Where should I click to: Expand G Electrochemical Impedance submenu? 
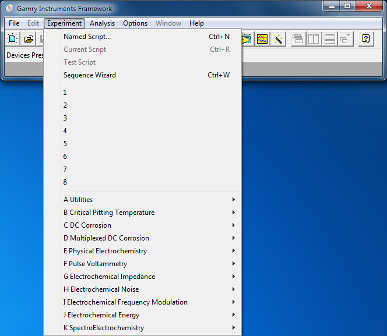(x=142, y=277)
